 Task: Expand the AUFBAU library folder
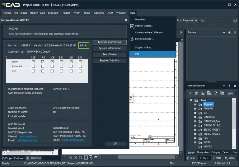(195, 109)
